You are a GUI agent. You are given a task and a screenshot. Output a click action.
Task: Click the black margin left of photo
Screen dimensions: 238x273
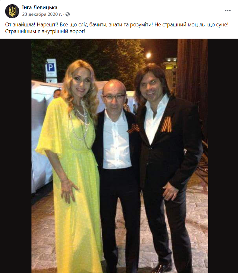[x=16, y=156]
